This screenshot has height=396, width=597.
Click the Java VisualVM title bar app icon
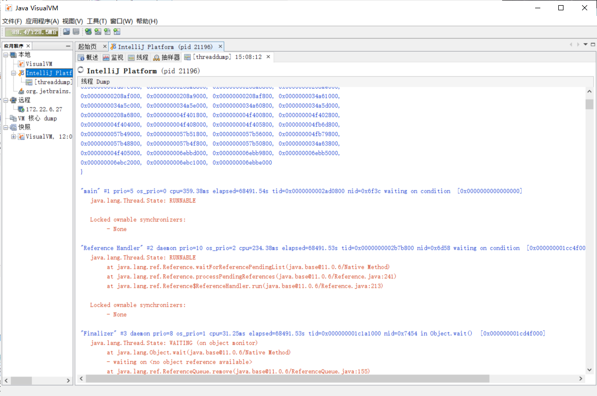tap(8, 8)
